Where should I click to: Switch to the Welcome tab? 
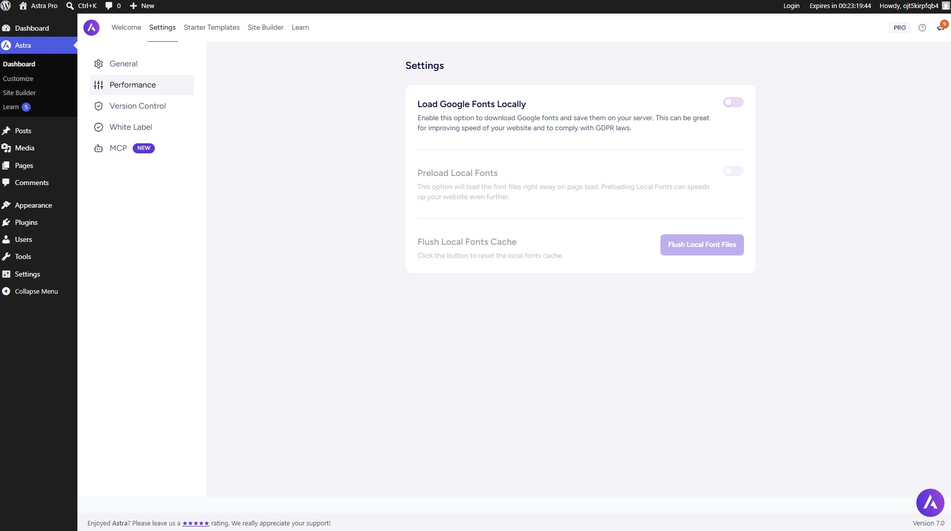[126, 28]
